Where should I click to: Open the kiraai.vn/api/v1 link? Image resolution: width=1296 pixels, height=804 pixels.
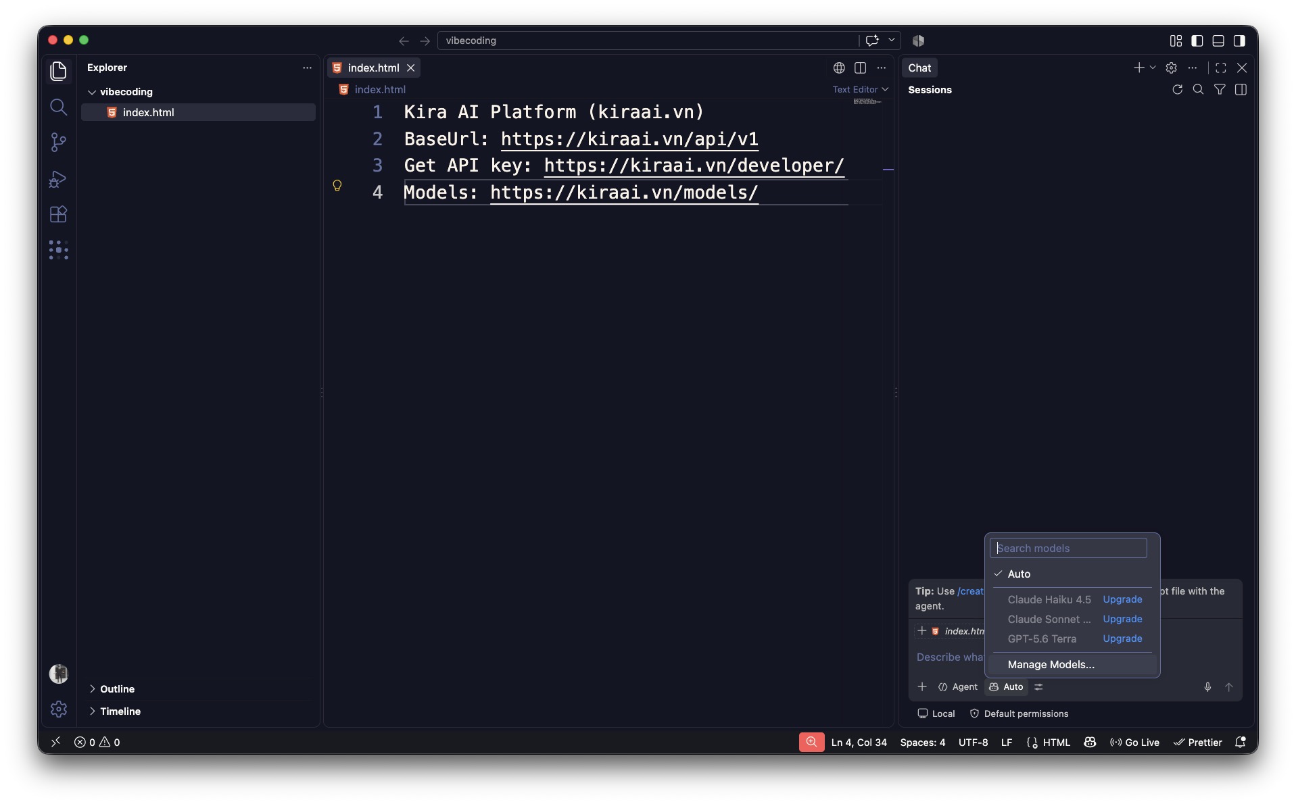click(629, 139)
